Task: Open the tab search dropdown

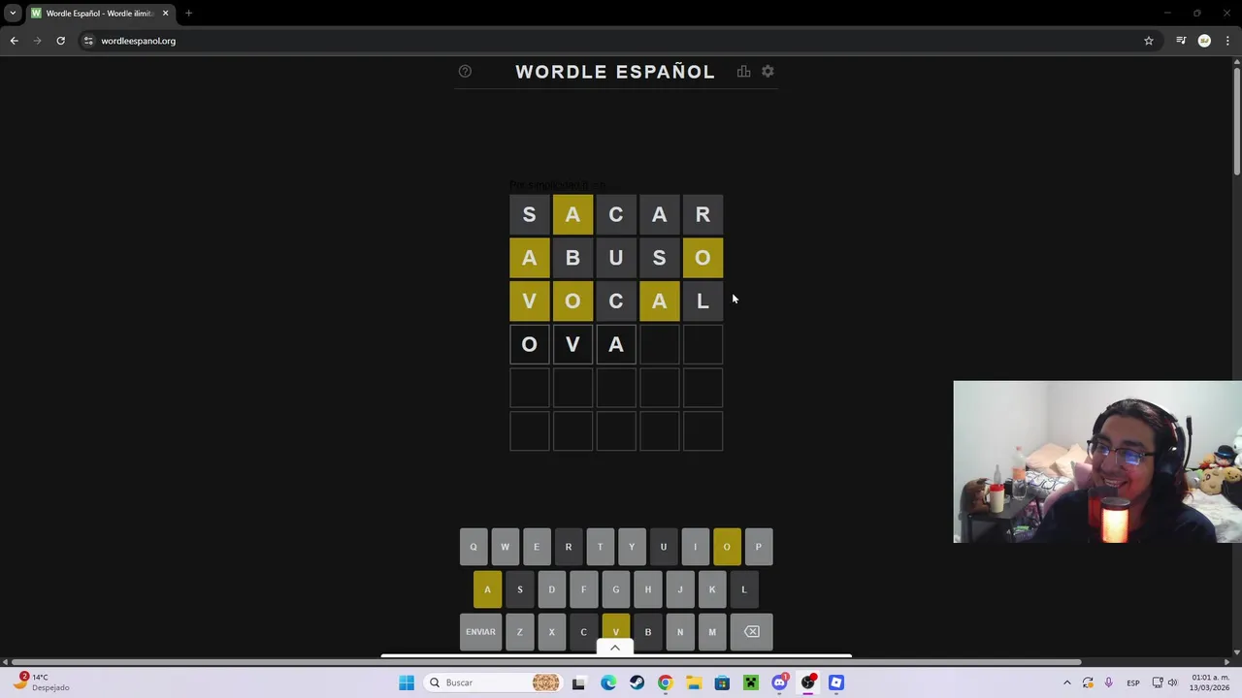Action: pos(13,14)
